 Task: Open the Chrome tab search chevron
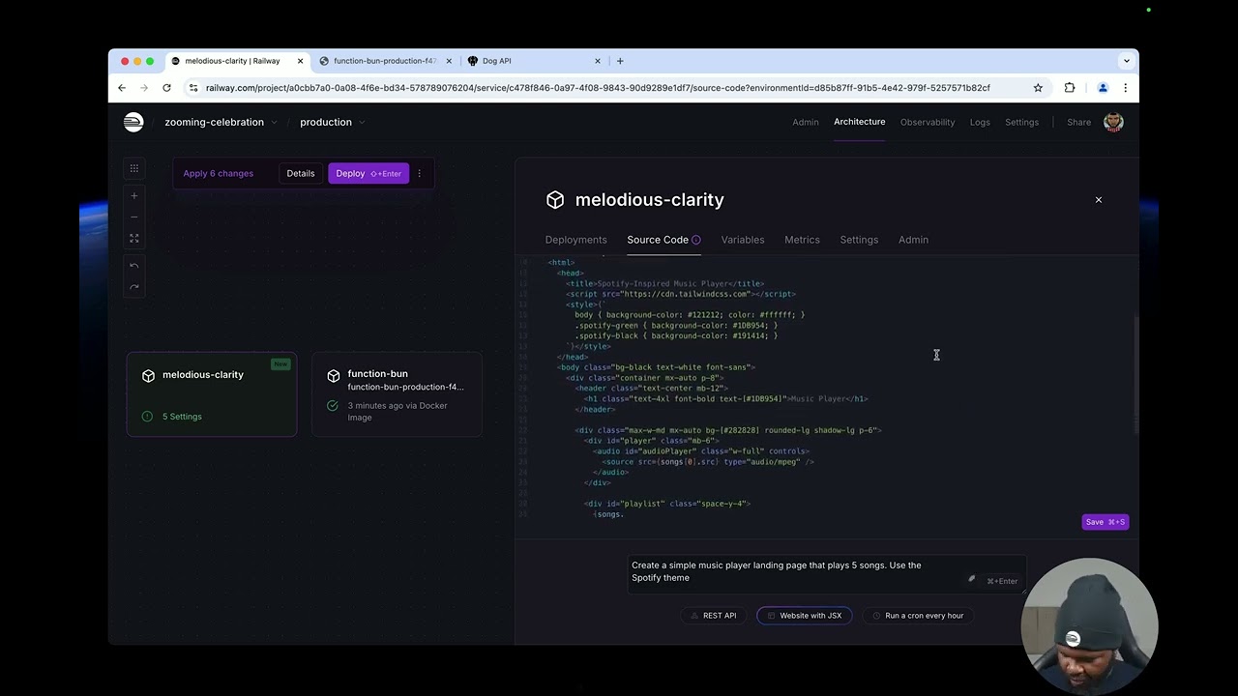pyautogui.click(x=1126, y=61)
